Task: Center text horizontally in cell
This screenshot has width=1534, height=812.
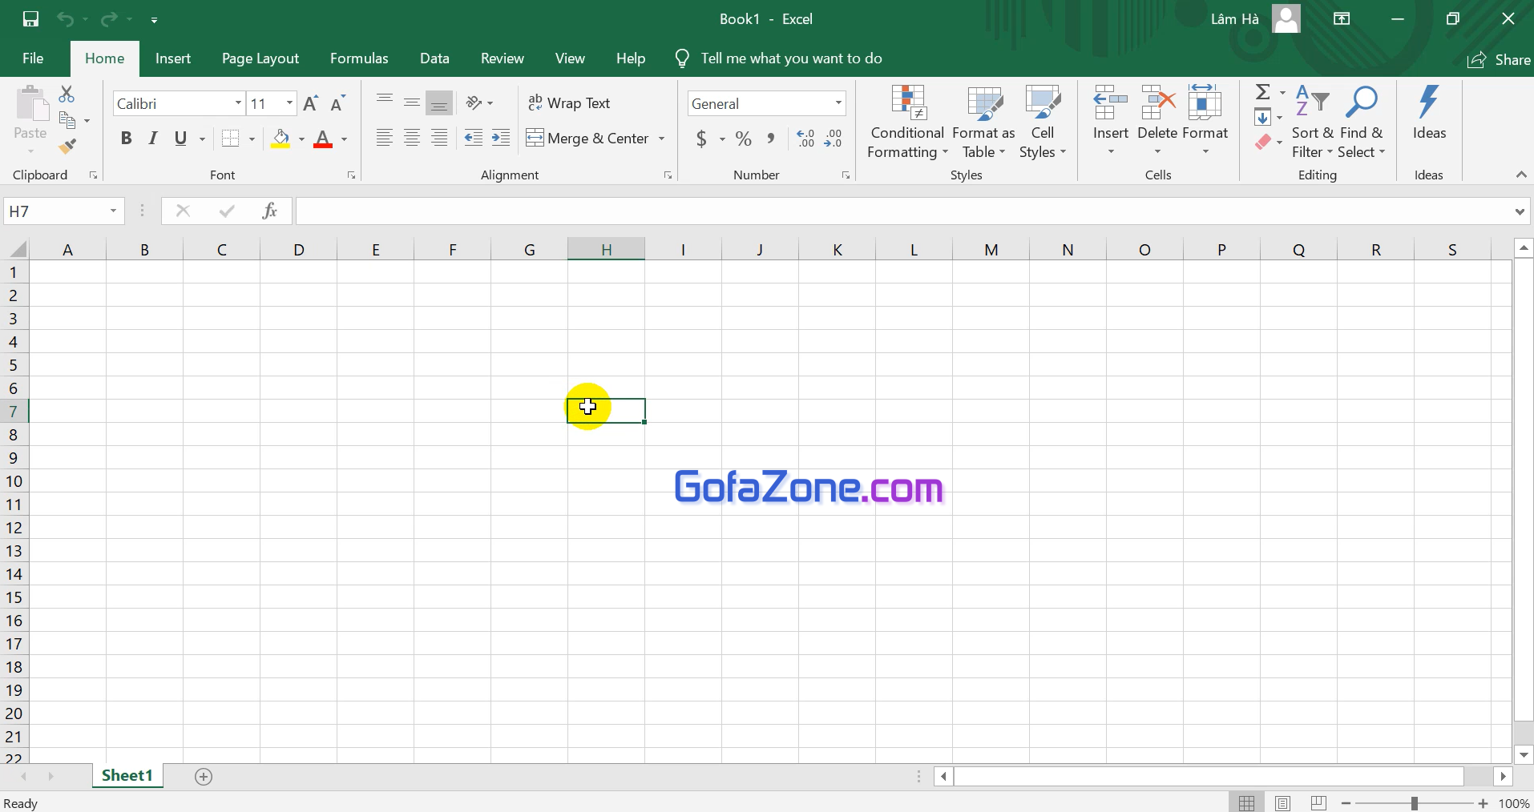Action: point(412,139)
